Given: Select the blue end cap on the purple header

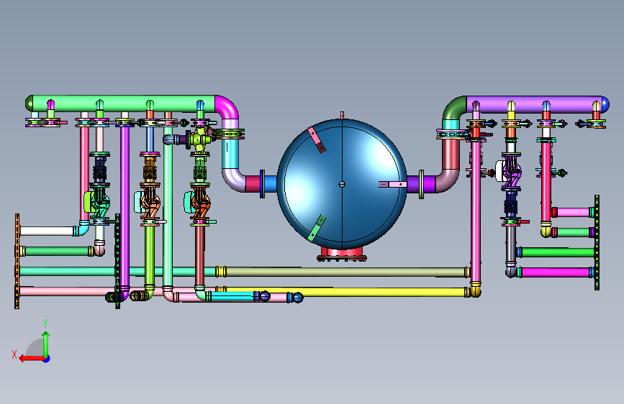Looking at the screenshot, I should (605, 104).
